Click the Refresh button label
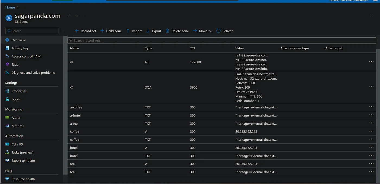Screen dimensions: 380x184 click(228, 31)
